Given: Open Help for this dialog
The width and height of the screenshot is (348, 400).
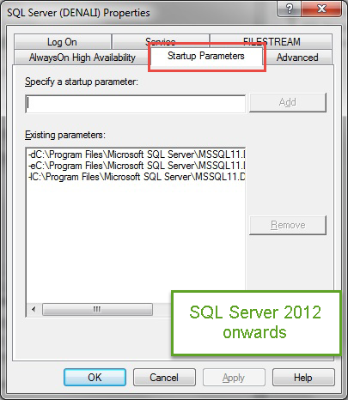Looking at the screenshot, I should coord(303,378).
